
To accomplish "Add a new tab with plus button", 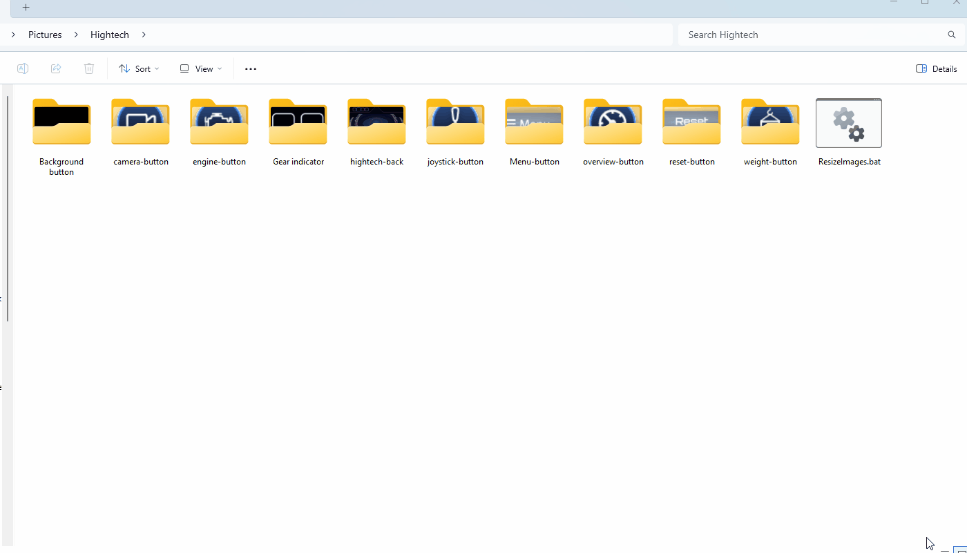I will [26, 8].
